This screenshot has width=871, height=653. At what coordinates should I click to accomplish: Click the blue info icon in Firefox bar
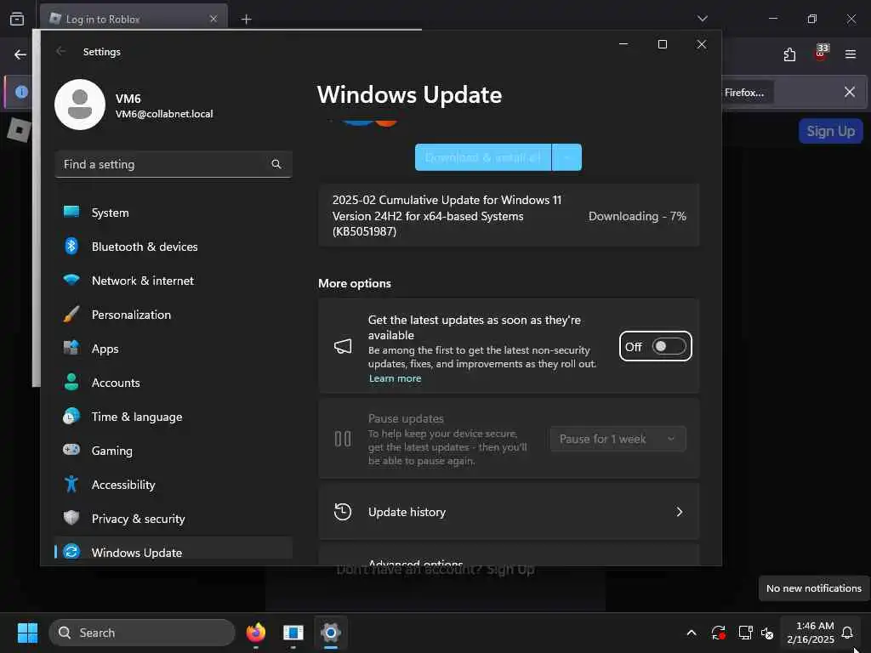point(21,92)
